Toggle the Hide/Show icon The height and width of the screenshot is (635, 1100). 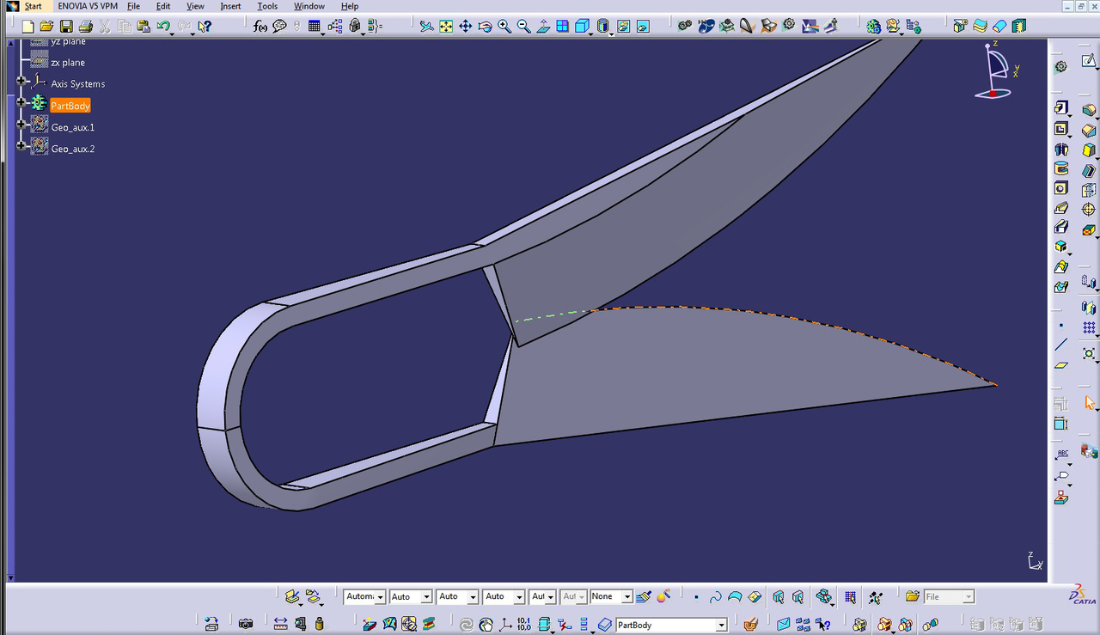point(623,27)
